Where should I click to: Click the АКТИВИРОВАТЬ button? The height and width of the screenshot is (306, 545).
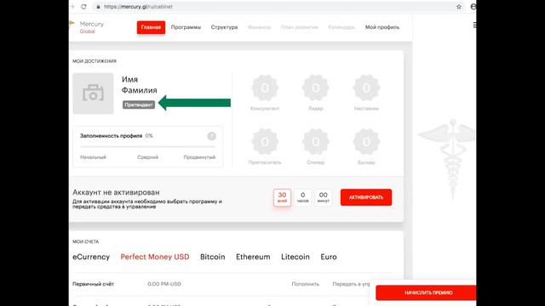366,197
